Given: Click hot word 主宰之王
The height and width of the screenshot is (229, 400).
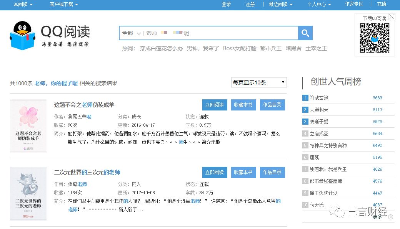Looking at the screenshot, I should click(x=316, y=48).
